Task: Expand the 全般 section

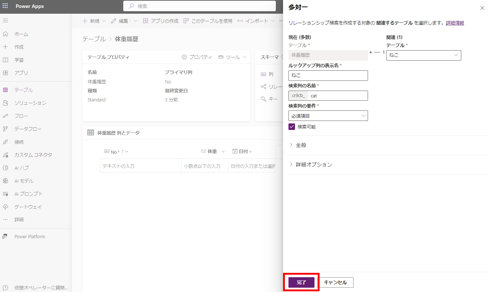Action: (301, 145)
